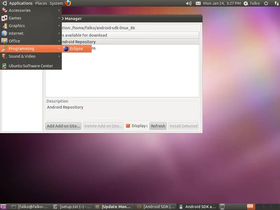This screenshot has height=210, width=280.
Task: Switch to the Android SDK and AVD taskbar window
Action: pos(197,206)
